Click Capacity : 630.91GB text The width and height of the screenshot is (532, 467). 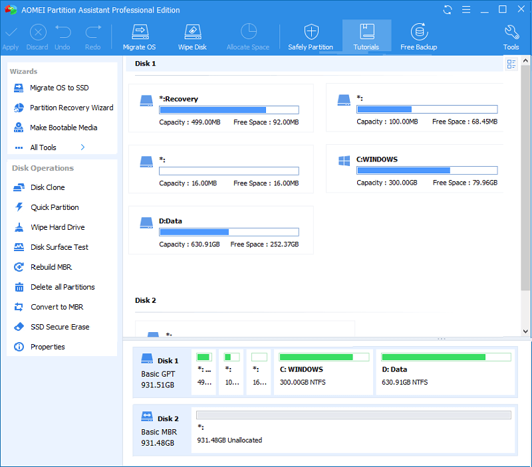pos(190,244)
